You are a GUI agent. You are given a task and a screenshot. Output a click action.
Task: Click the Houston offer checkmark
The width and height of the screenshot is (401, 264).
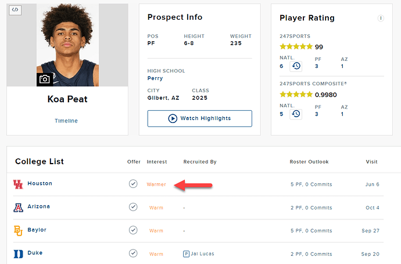pyautogui.click(x=133, y=184)
